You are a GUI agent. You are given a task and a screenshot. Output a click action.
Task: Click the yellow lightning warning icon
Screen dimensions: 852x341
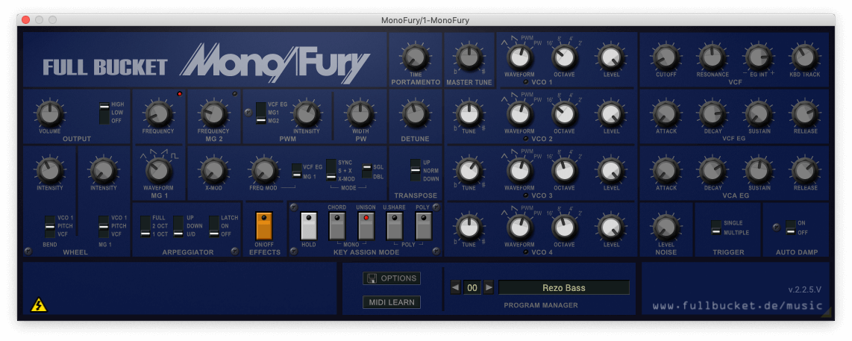(39, 304)
